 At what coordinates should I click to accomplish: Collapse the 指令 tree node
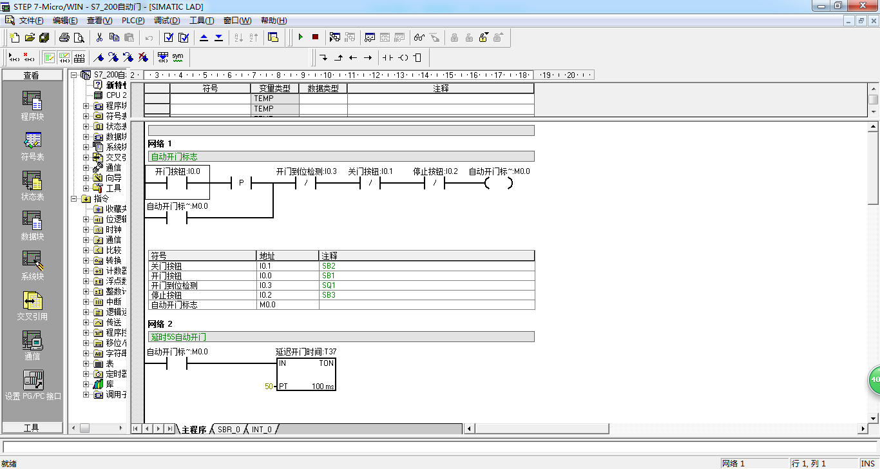74,198
